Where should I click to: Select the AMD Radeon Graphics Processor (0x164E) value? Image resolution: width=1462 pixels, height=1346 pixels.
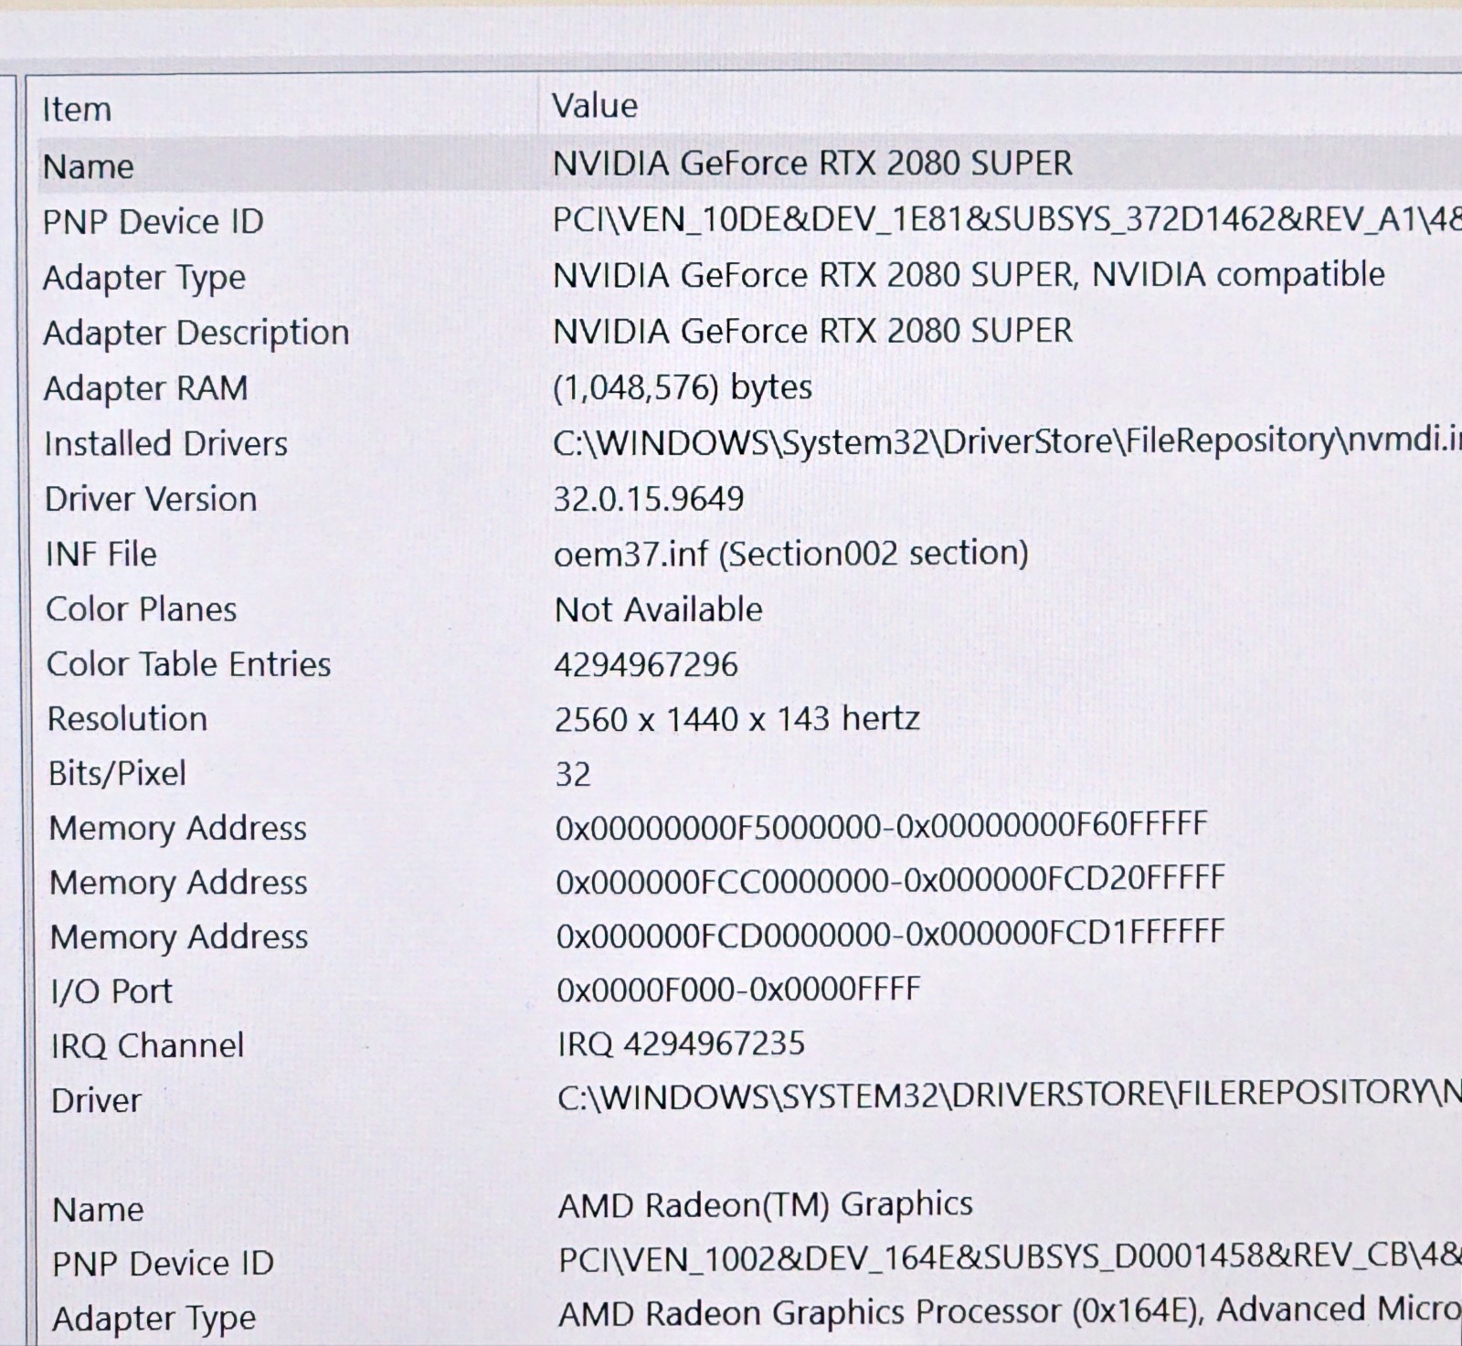pyautogui.click(x=1010, y=1313)
